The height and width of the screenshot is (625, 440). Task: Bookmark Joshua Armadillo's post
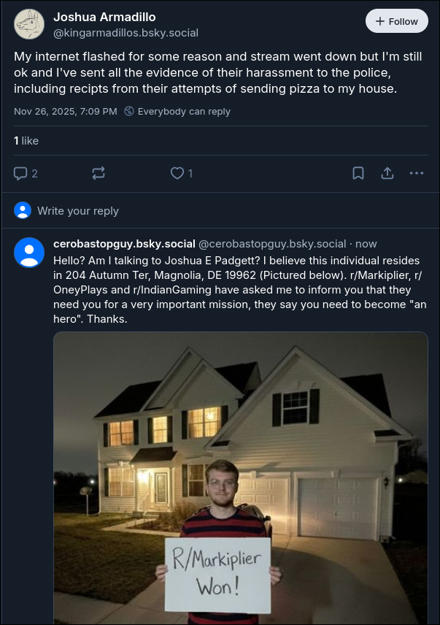coord(358,173)
